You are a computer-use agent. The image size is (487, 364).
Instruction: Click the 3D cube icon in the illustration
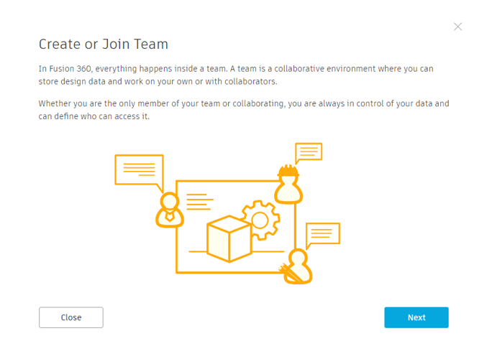click(x=229, y=239)
